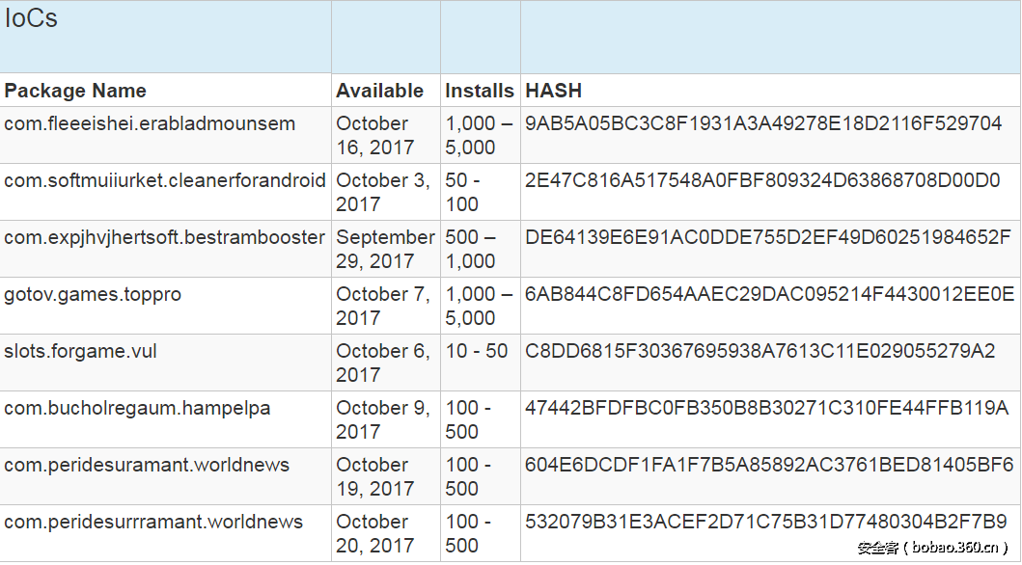Image resolution: width=1022 pixels, height=565 pixels.
Task: Click hash beginning with 9AB5A05BC3C8
Action: pyautogui.click(x=763, y=123)
